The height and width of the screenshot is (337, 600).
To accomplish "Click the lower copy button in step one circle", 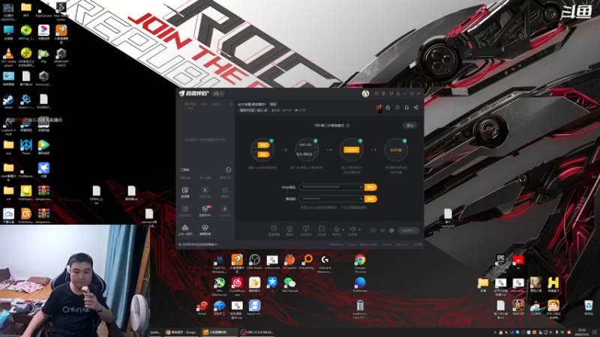I will coord(263,154).
